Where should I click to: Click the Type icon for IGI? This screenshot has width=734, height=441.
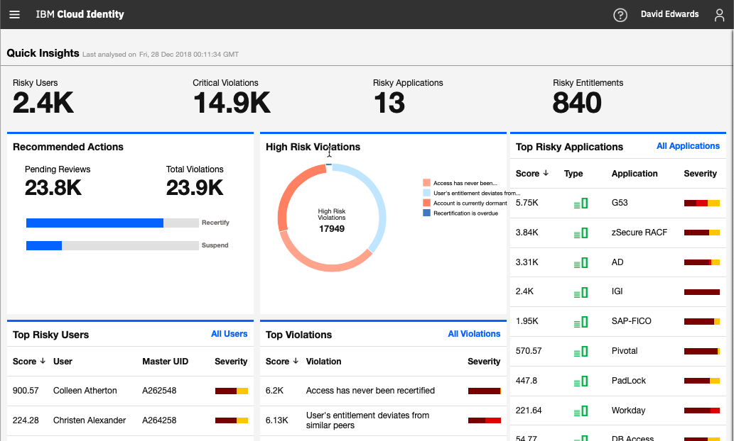[579, 291]
